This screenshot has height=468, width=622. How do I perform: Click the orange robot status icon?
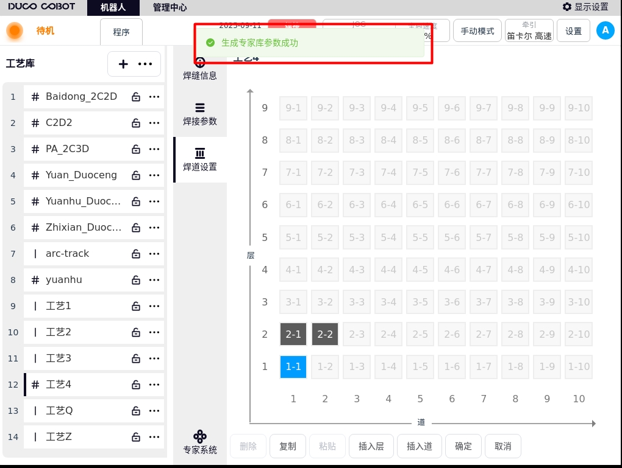pyautogui.click(x=15, y=30)
